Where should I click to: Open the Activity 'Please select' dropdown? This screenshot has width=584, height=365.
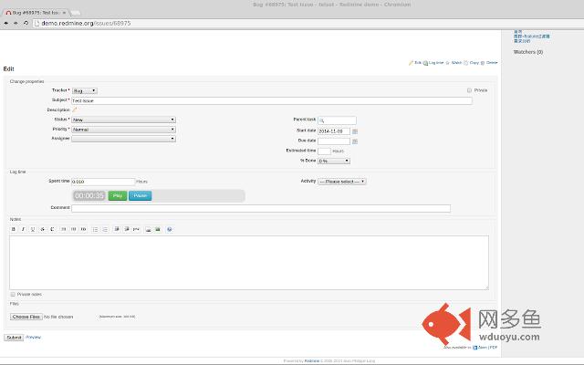(341, 182)
